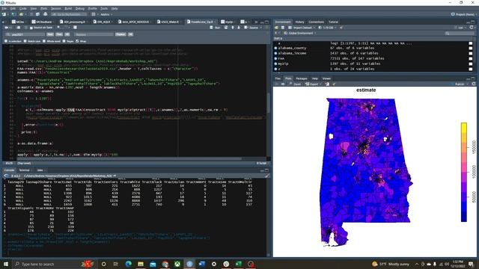Click the Save All icon in main toolbar

pyautogui.click(x=37, y=14)
